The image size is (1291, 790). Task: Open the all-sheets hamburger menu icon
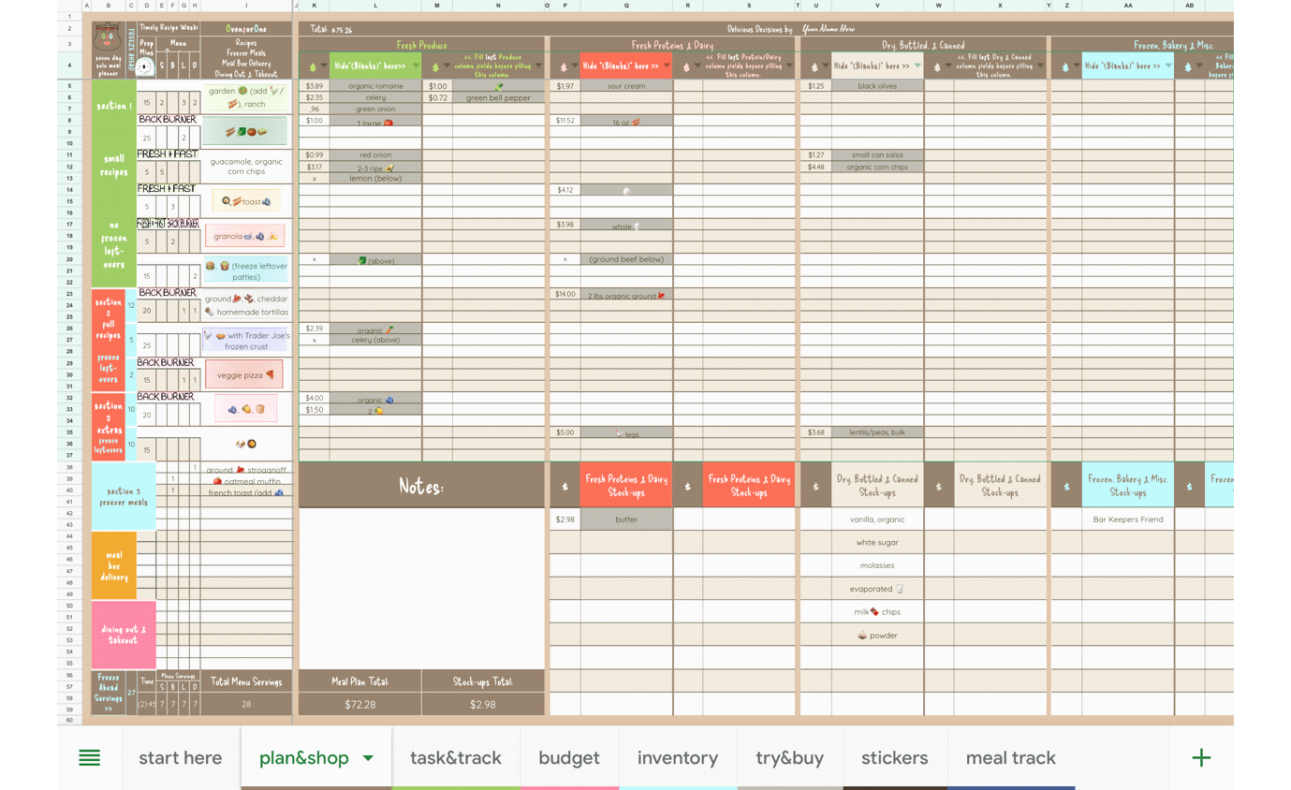click(x=89, y=758)
